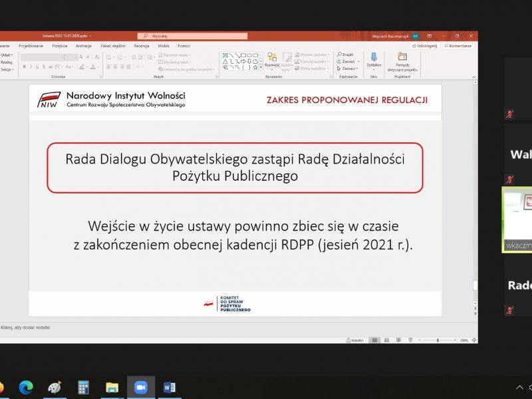This screenshot has height=399, width=532.
Task: Toggle the numbered list button
Action: pos(121,57)
